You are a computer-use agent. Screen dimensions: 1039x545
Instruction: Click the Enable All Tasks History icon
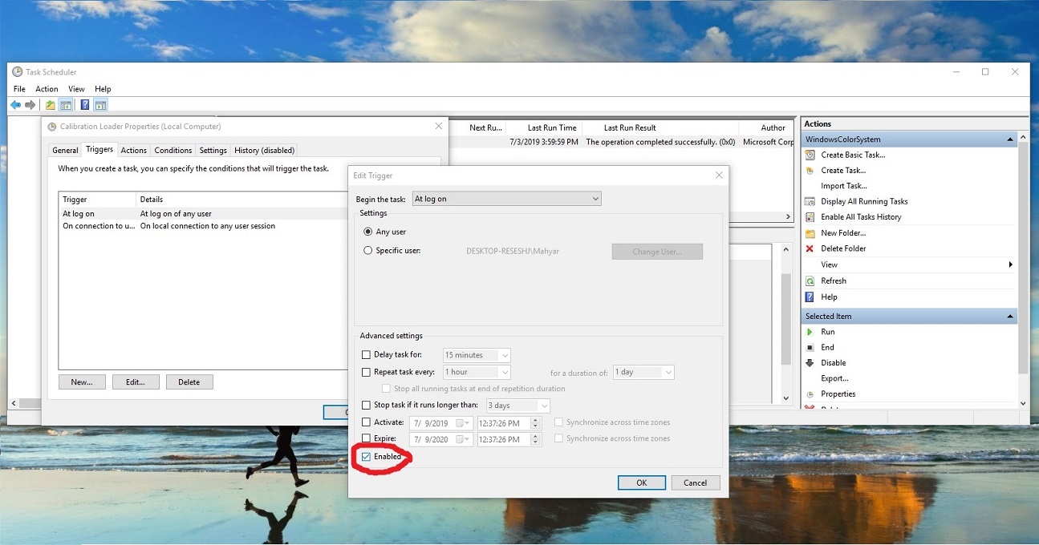coord(810,217)
